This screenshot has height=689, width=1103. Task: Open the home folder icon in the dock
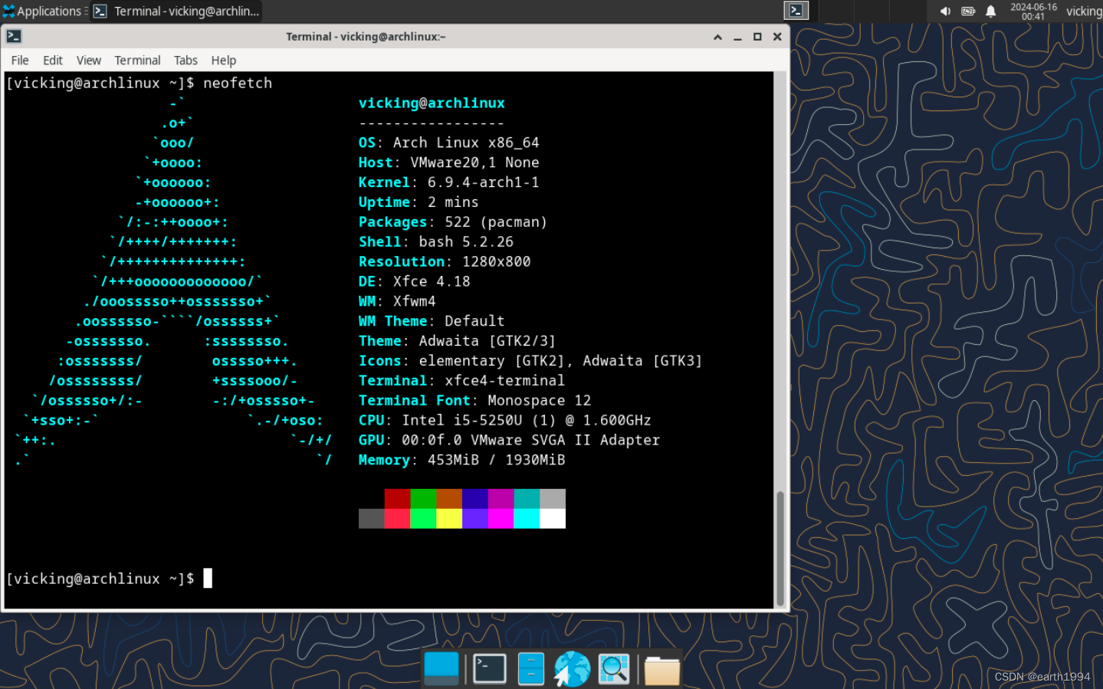pos(662,671)
